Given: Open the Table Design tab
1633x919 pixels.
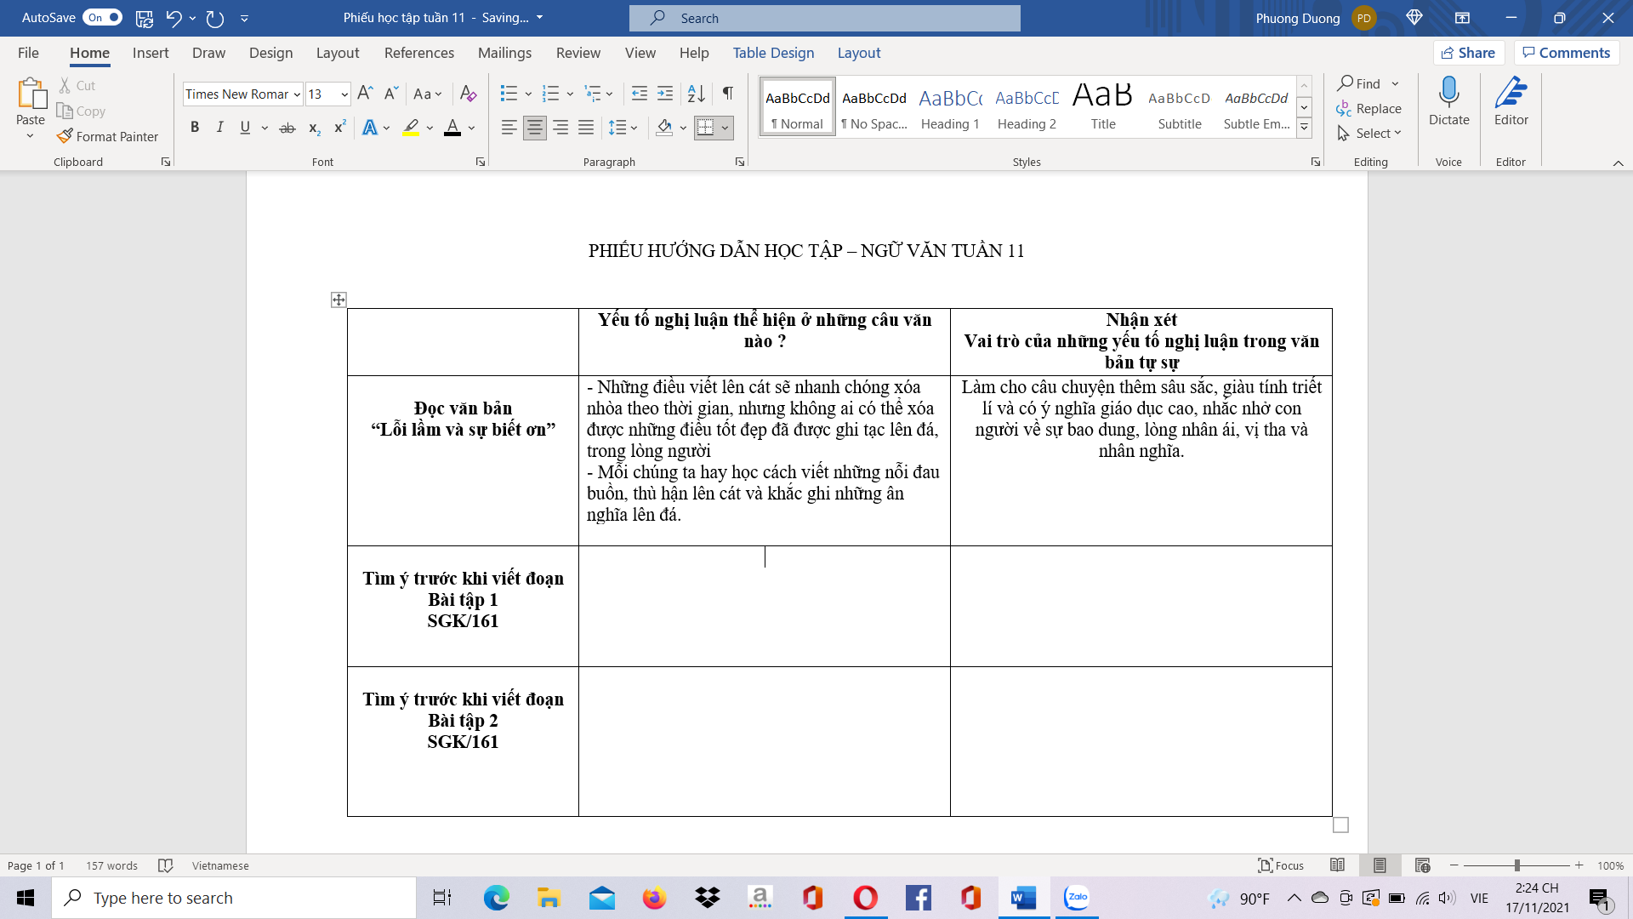Looking at the screenshot, I should point(773,53).
